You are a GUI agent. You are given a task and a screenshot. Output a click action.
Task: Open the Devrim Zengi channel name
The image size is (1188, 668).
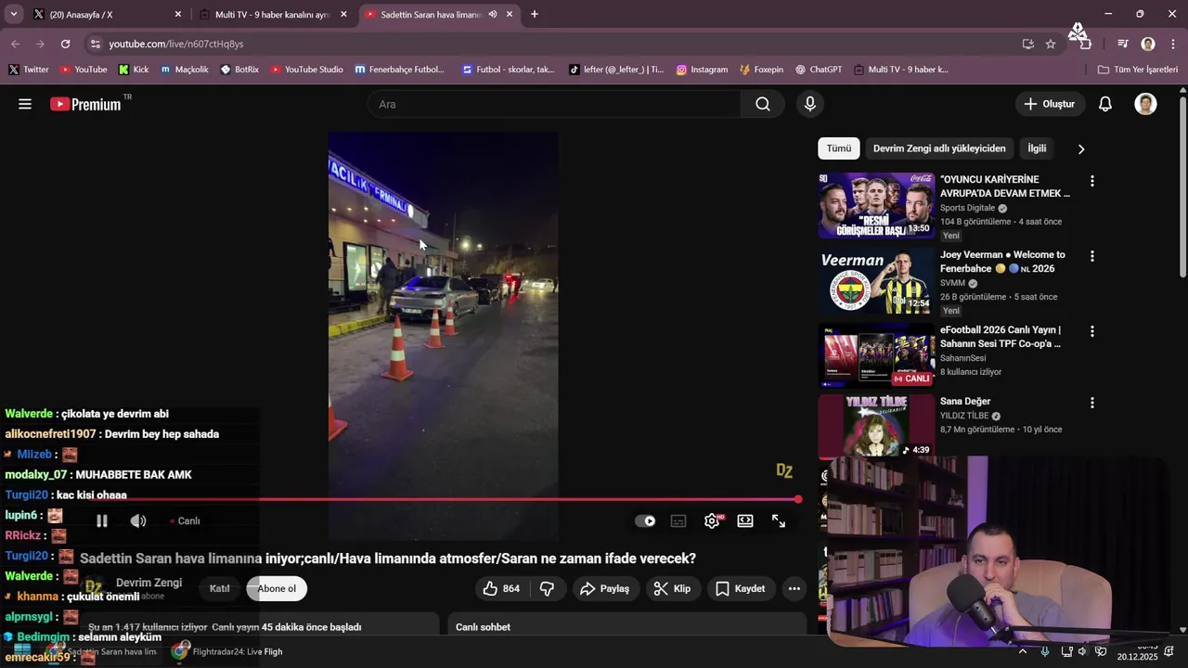coord(148,583)
